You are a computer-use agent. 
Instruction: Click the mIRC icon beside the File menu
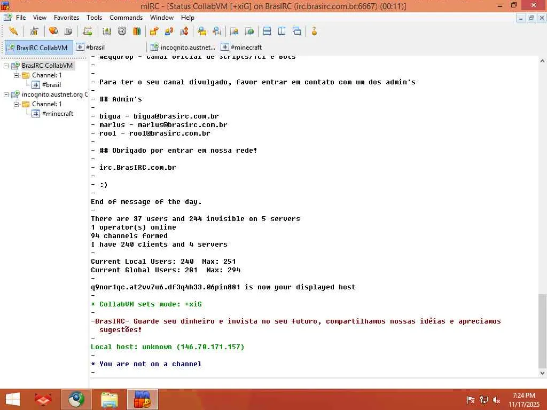pyautogui.click(x=7, y=18)
